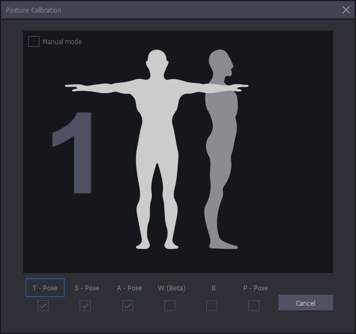Screen dimensions: 356x334
Task: Click the Cancel button
Action: (306, 303)
